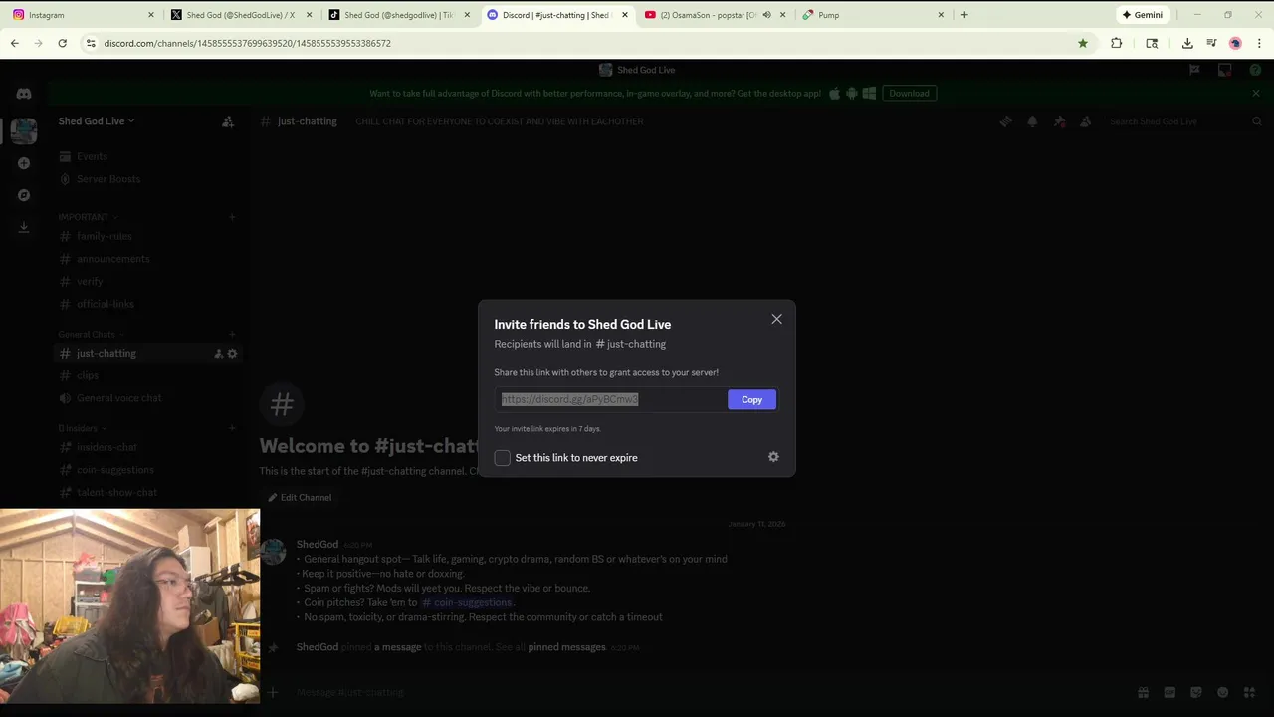Enable Set this link to never expire
This screenshot has height=717, width=1274.
tap(503, 458)
